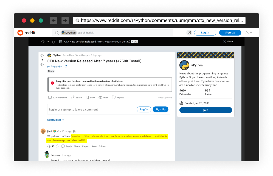Screen dimensions: 273x176
Task: Click the browser URL address bar
Action: (159, 21)
